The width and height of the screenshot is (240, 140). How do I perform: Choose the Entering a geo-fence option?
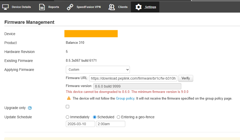(118, 117)
